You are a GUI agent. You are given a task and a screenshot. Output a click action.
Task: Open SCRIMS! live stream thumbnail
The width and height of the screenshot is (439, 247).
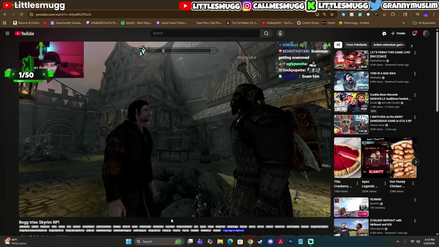(x=351, y=207)
